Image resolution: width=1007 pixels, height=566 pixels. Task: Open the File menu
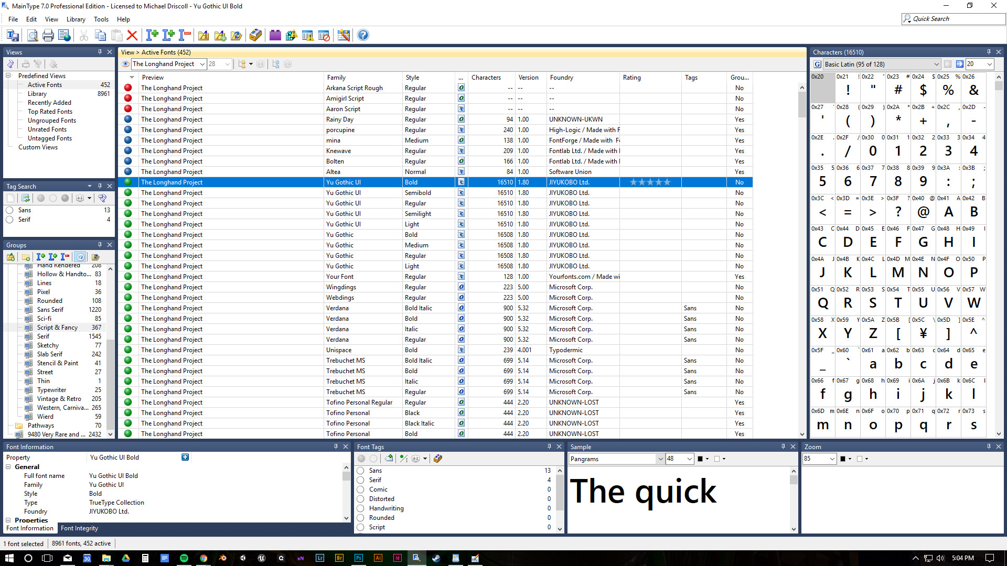13,19
